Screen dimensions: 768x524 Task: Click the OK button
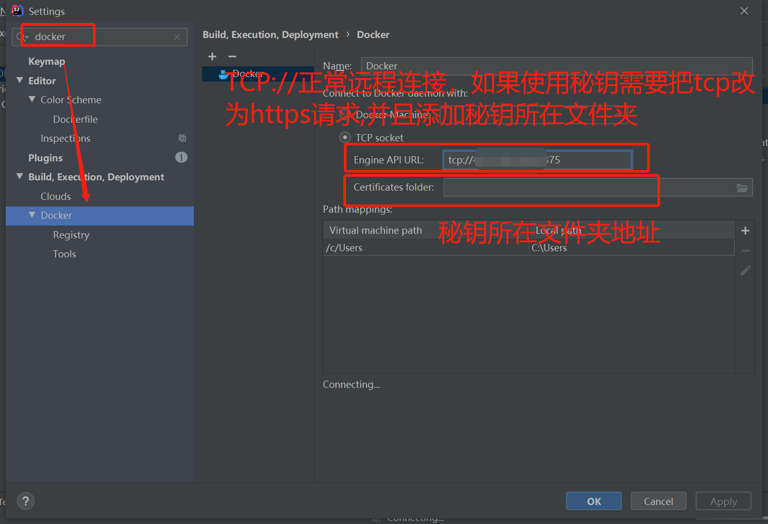coord(594,501)
